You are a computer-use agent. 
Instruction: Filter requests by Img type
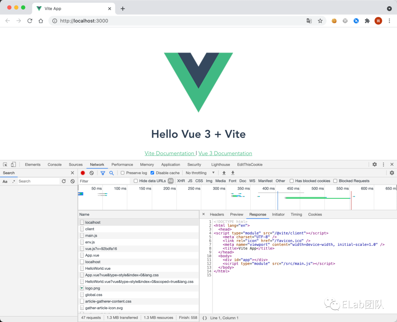209,181
